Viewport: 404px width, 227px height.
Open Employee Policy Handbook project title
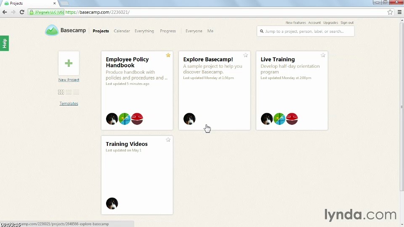tap(127, 62)
